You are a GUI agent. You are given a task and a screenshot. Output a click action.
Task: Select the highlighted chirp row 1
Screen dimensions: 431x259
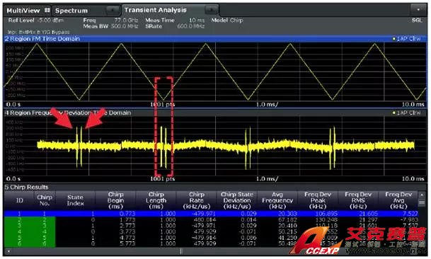click(x=211, y=214)
